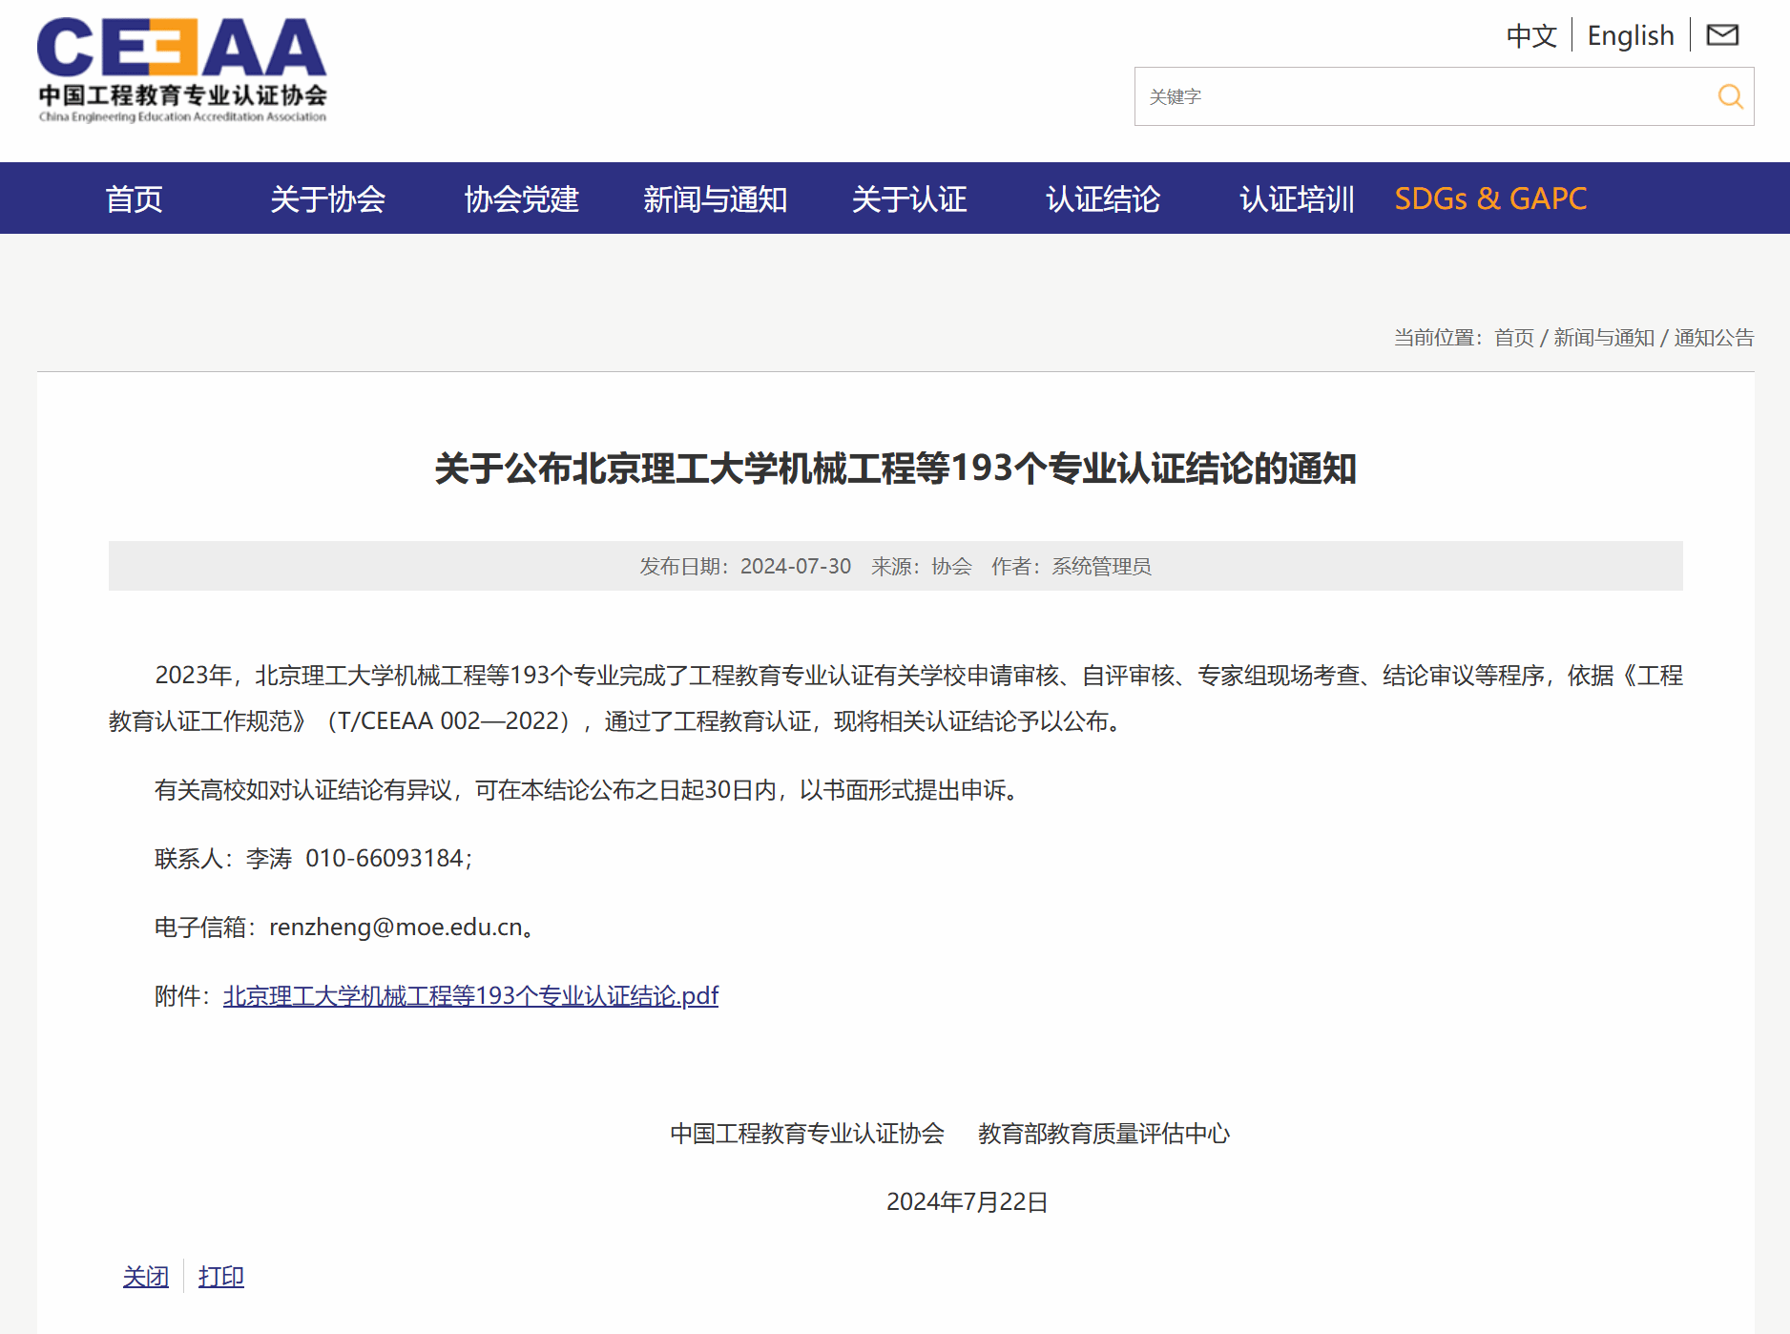Screen dimensions: 1790x1334
Task: Click the 关键字 search input field
Action: (1422, 96)
